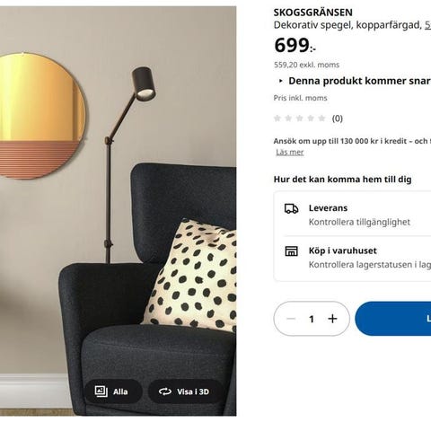The height and width of the screenshot is (431, 431).
Task: Open all images via Alla gallery icon
Action: pyautogui.click(x=101, y=391)
